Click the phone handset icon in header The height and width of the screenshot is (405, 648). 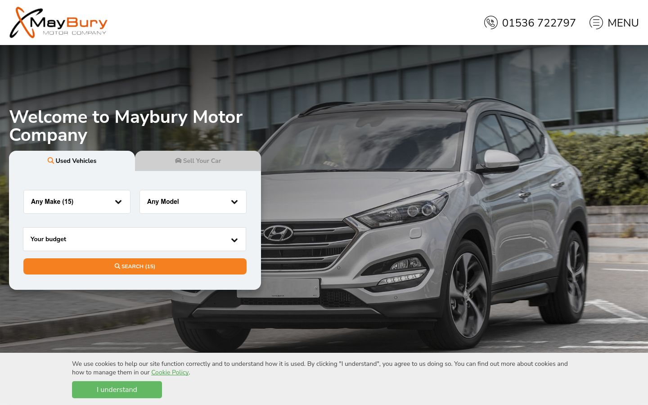click(490, 22)
